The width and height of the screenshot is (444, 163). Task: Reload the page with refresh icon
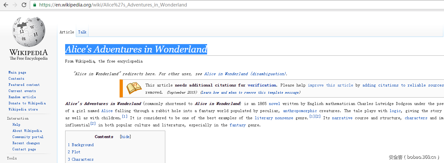click(x=24, y=5)
